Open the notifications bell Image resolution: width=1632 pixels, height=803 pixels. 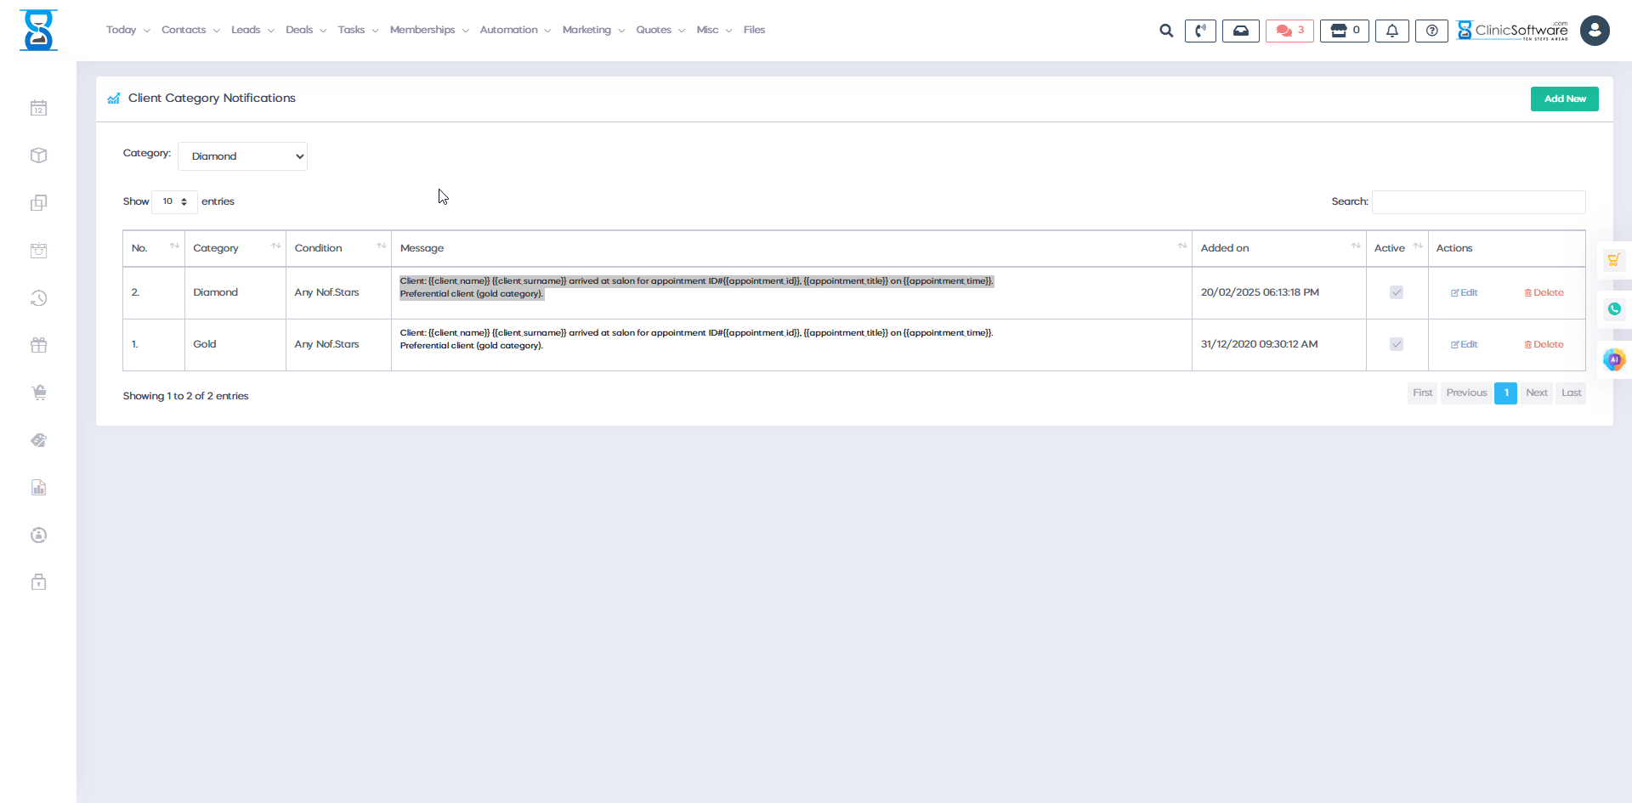pos(1391,31)
